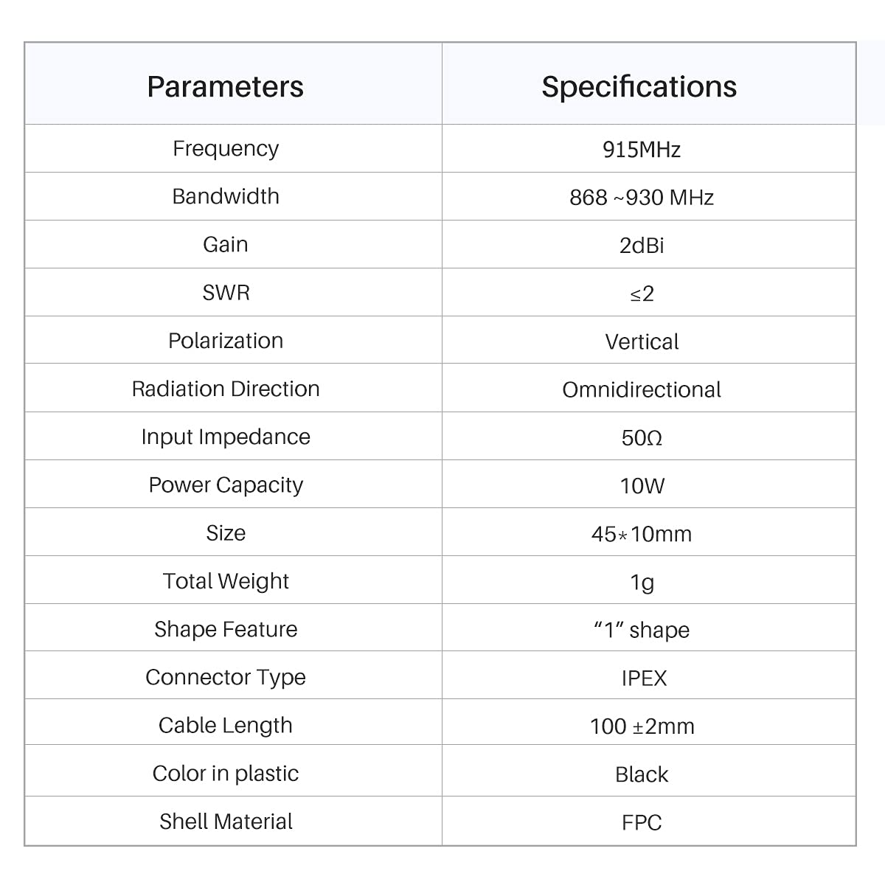Click the "1" shape specification
The width and height of the screenshot is (885, 885).
tap(642, 630)
